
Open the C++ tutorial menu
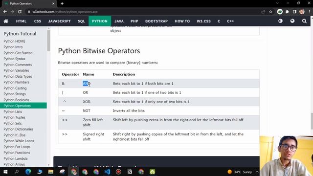click(230, 21)
